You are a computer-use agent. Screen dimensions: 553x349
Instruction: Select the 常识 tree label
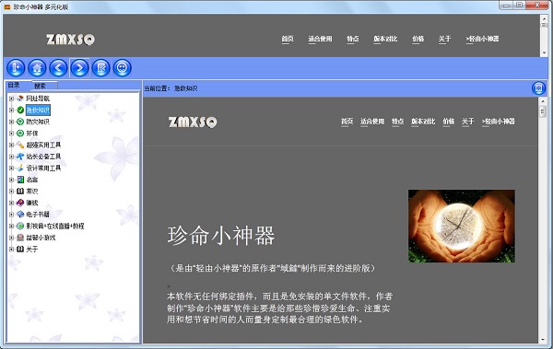(x=31, y=191)
